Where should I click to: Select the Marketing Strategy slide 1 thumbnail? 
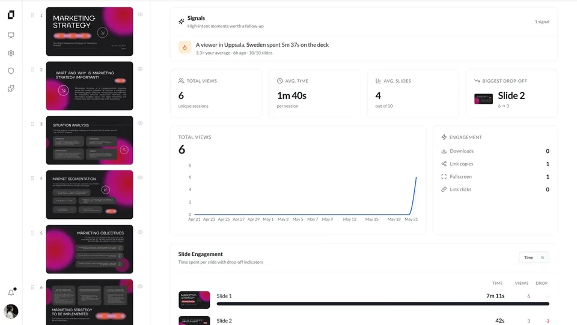click(90, 32)
